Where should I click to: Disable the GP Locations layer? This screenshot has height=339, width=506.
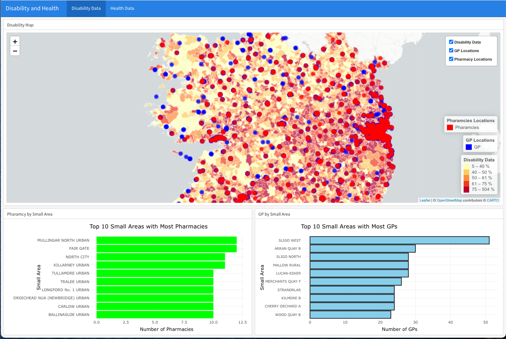451,50
